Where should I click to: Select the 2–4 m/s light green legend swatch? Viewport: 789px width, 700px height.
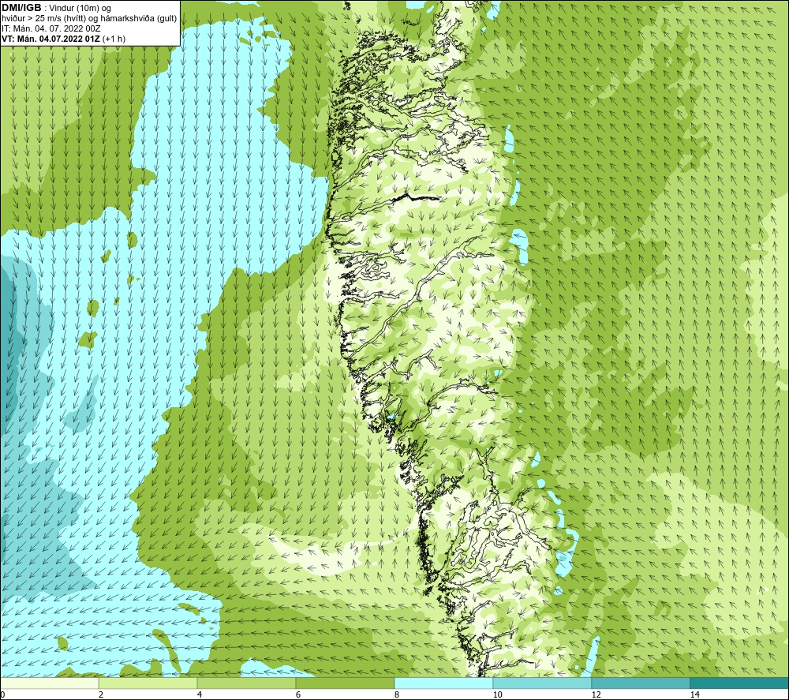[148, 683]
